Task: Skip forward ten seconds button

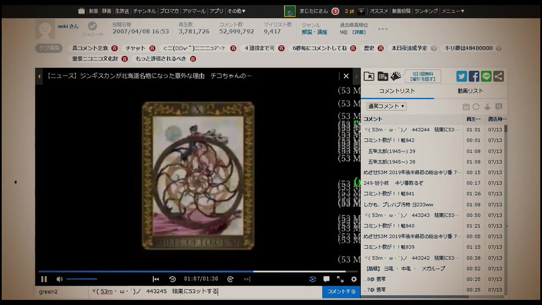Action: pos(230,279)
